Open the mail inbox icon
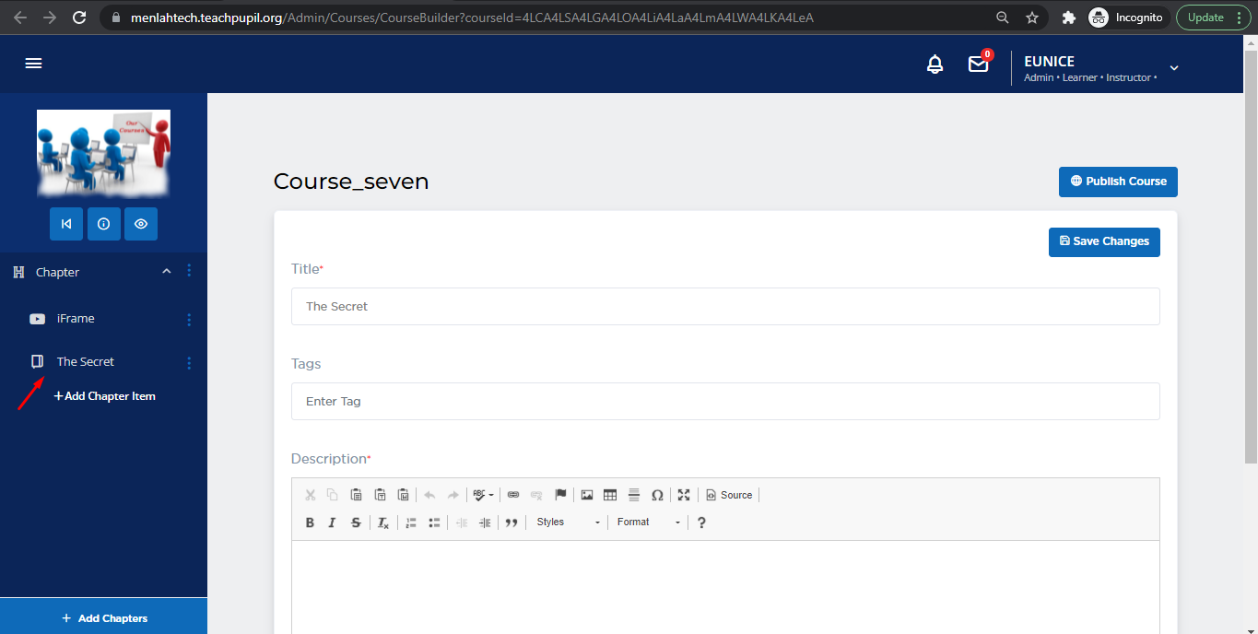Viewport: 1258px width, 634px height. 978,65
